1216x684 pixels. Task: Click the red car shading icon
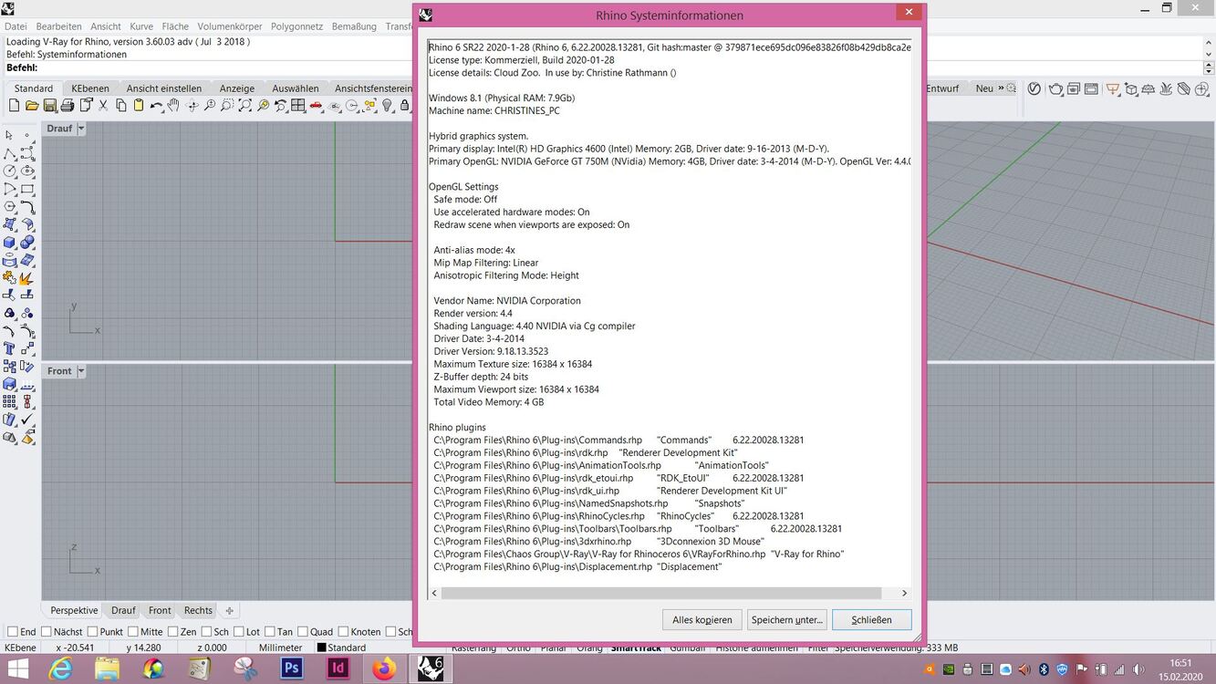[317, 106]
